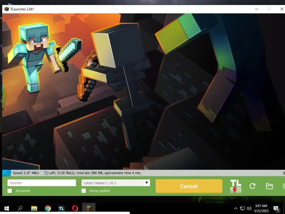The width and height of the screenshot is (285, 214).
Task: Open the game folder icon
Action: pyautogui.click(x=269, y=186)
